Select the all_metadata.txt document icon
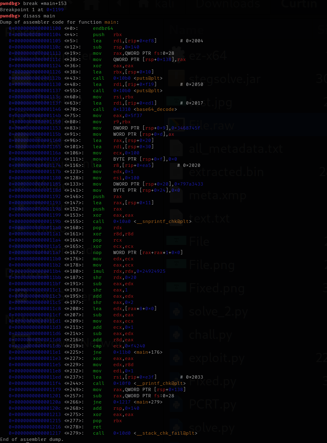The image size is (327, 443). pyautogui.click(x=176, y=148)
